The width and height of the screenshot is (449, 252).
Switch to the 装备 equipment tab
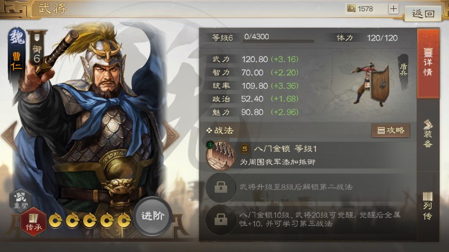(x=428, y=134)
